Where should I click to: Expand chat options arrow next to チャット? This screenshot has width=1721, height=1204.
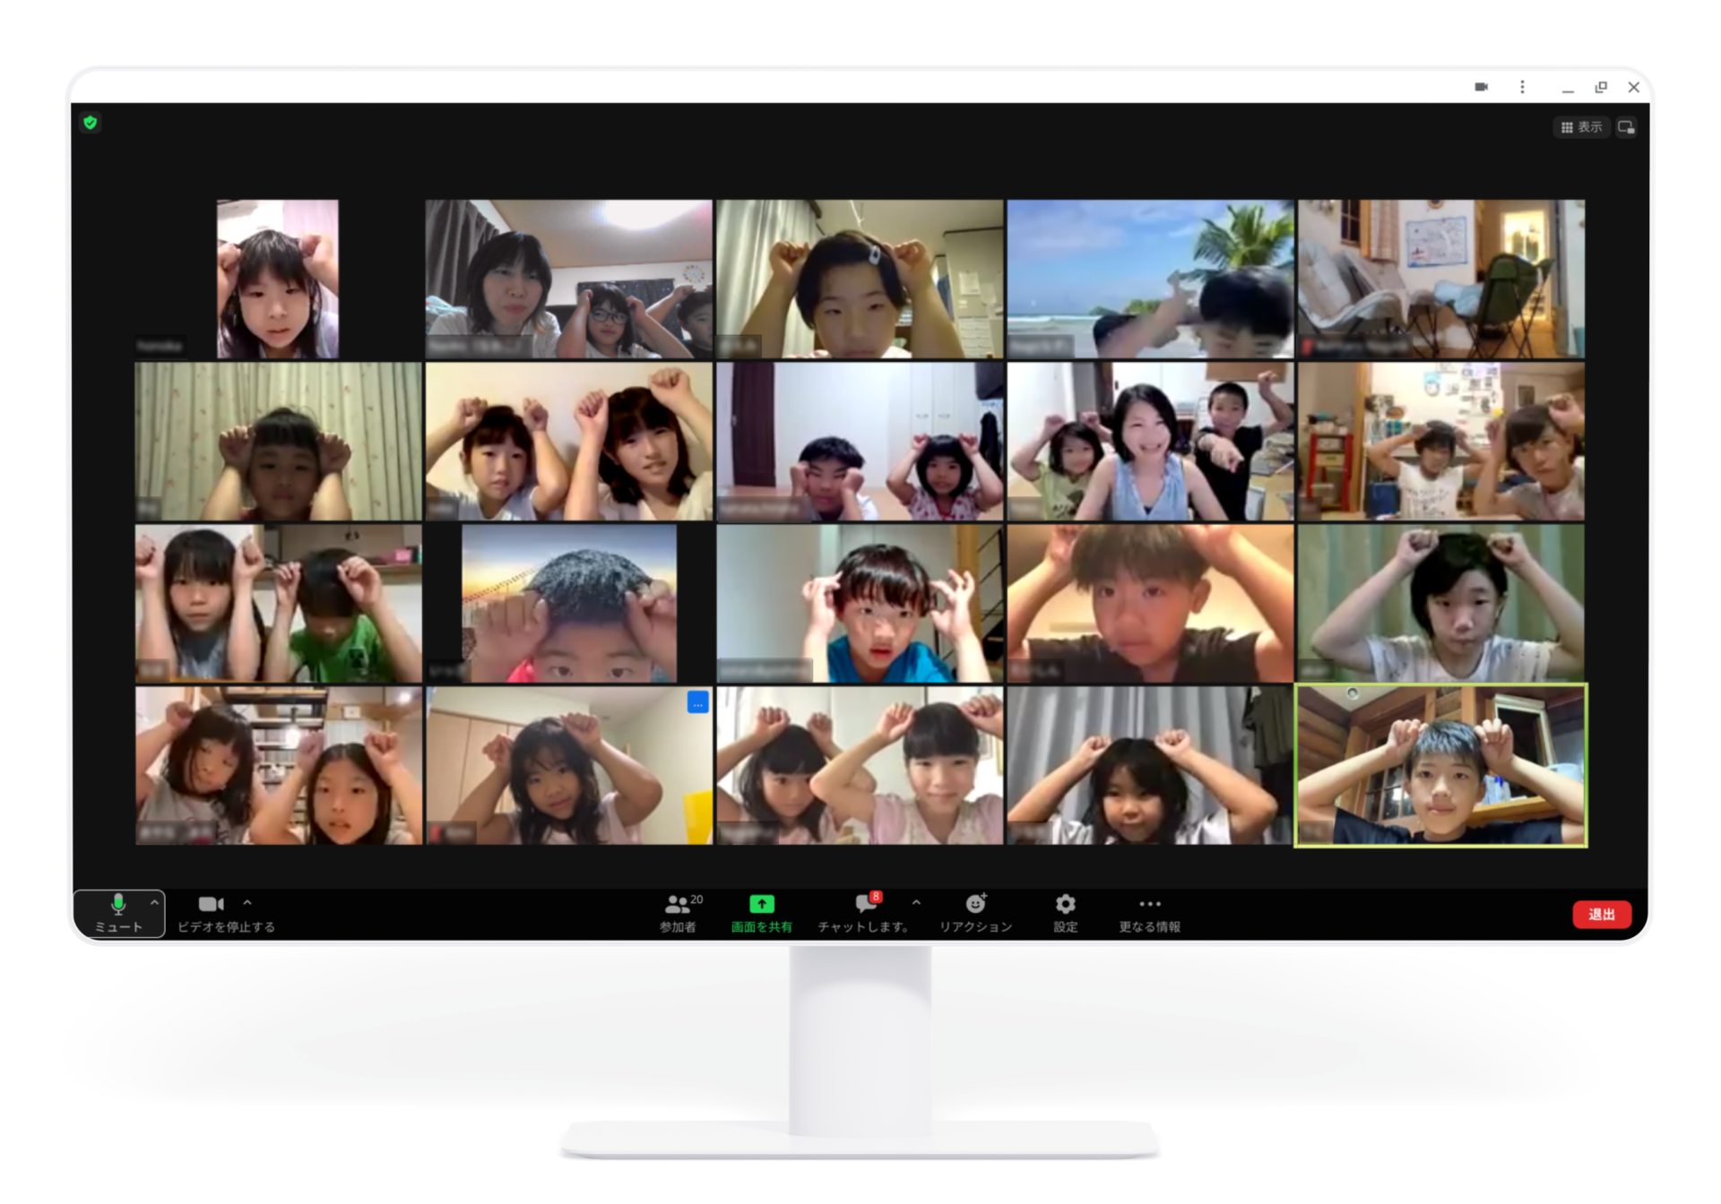[916, 903]
